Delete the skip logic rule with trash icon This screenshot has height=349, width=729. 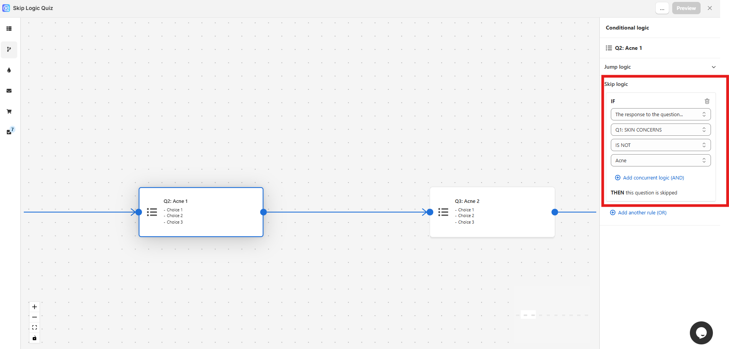707,101
